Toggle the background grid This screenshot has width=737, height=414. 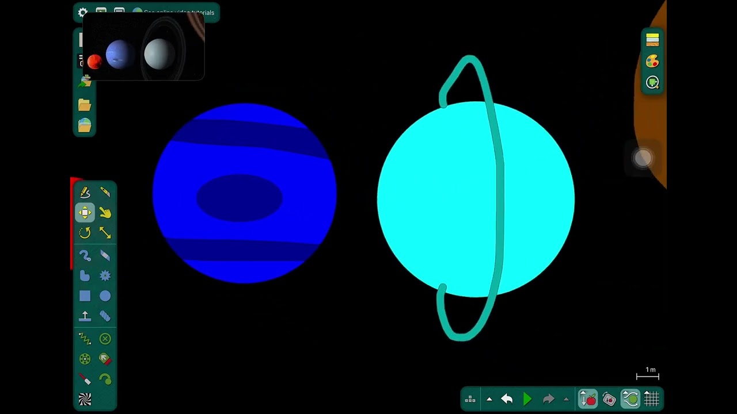point(652,398)
